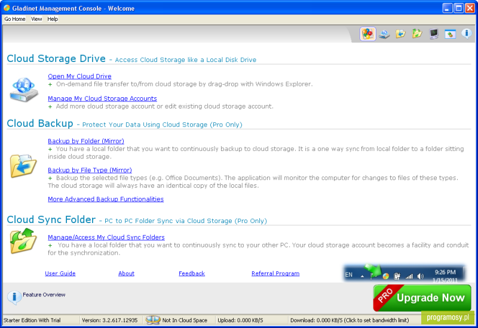Minimize the Gladinet Management Console window
The image size is (478, 328).
point(447,8)
